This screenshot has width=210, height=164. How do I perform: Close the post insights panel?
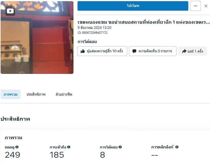pyautogui.click(x=206, y=6)
